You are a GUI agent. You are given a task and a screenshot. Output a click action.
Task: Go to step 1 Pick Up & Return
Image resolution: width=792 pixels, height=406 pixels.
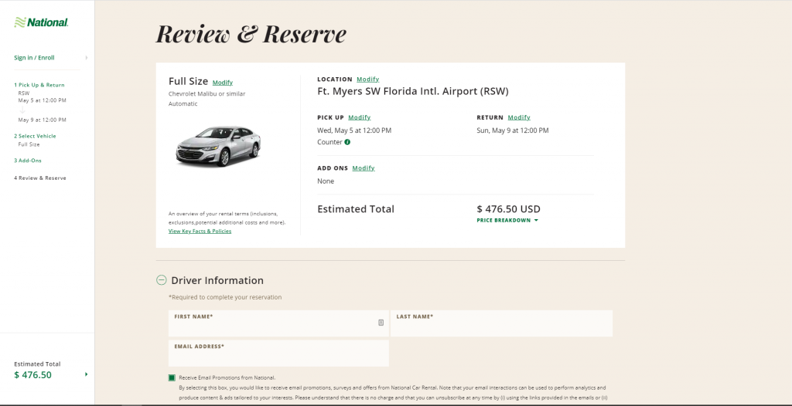click(39, 85)
